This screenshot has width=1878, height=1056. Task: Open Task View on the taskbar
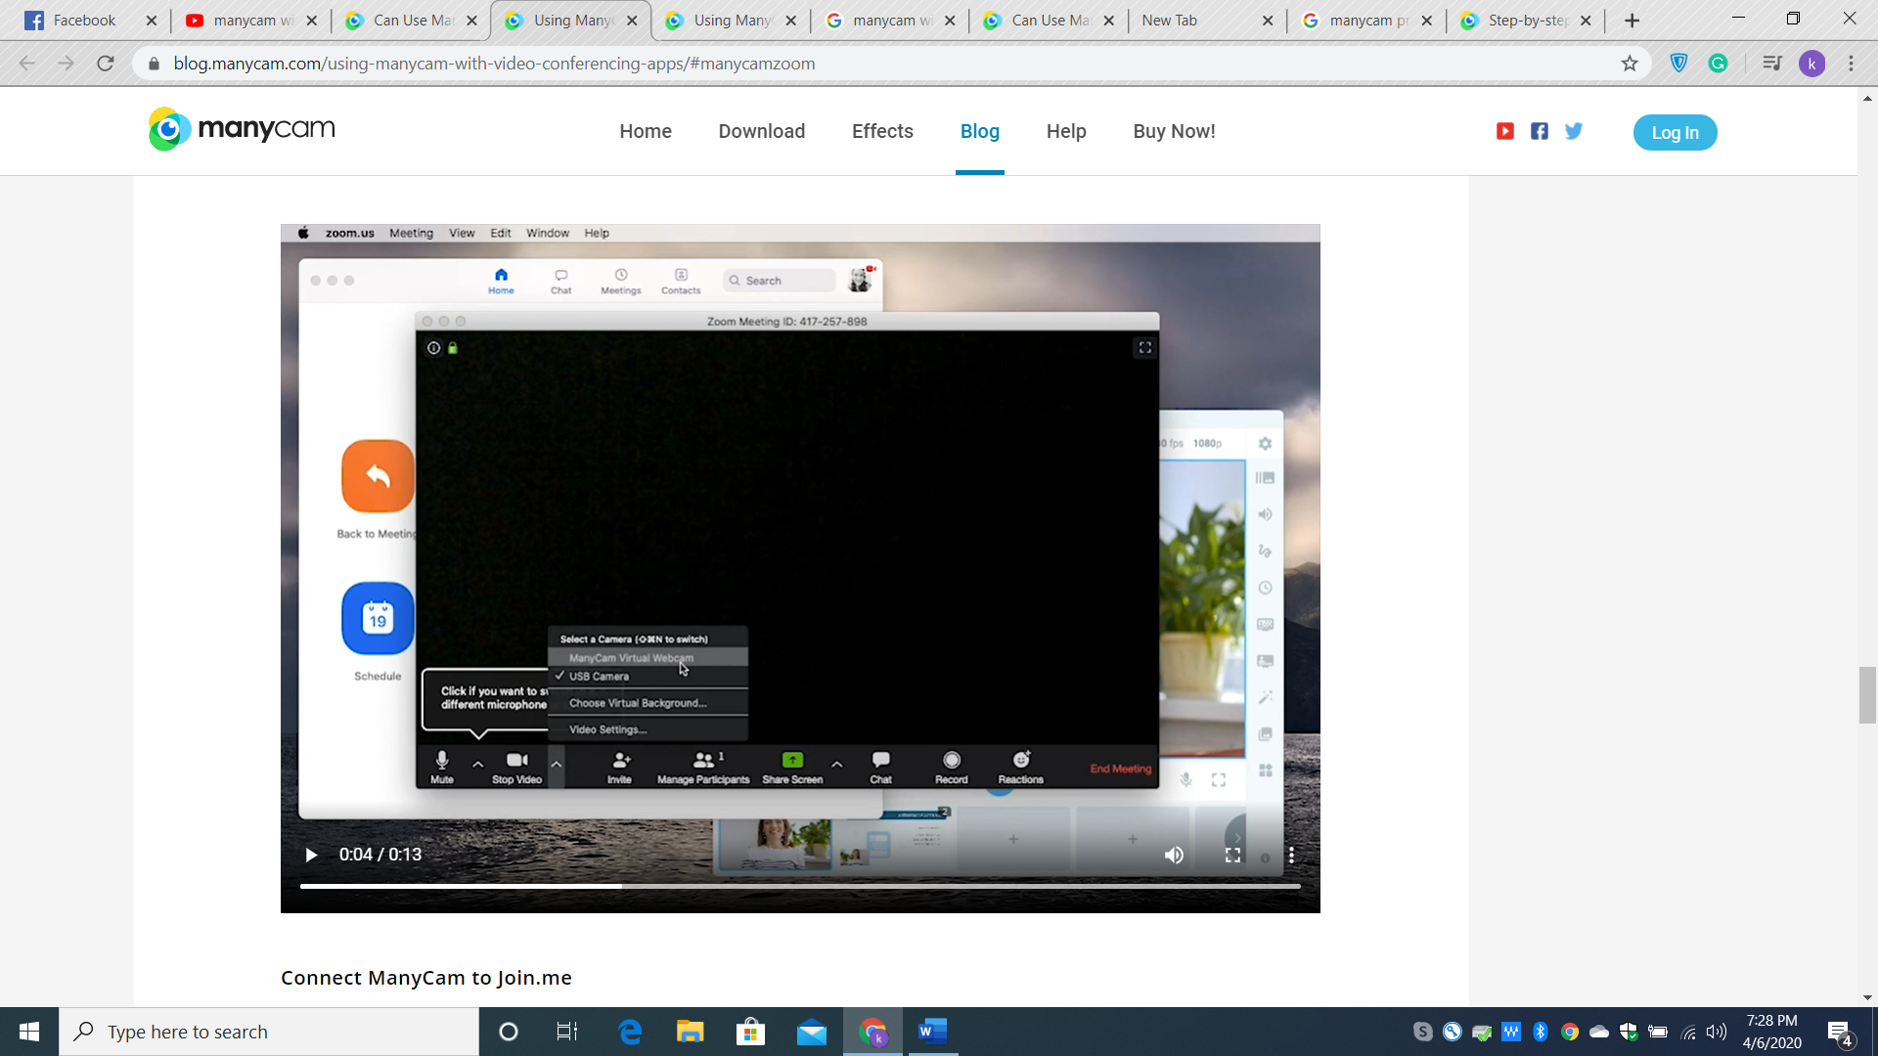(566, 1032)
